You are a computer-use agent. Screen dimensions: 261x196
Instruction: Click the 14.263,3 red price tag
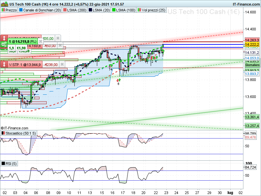[252, 40]
